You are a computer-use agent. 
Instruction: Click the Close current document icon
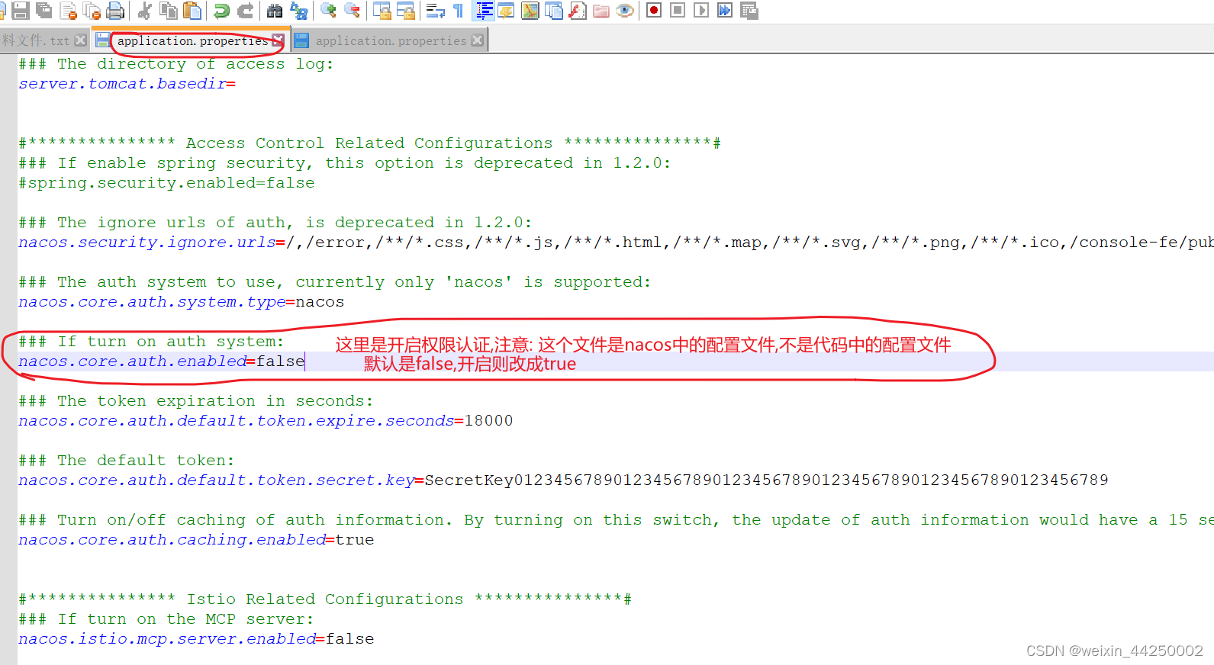pyautogui.click(x=69, y=11)
